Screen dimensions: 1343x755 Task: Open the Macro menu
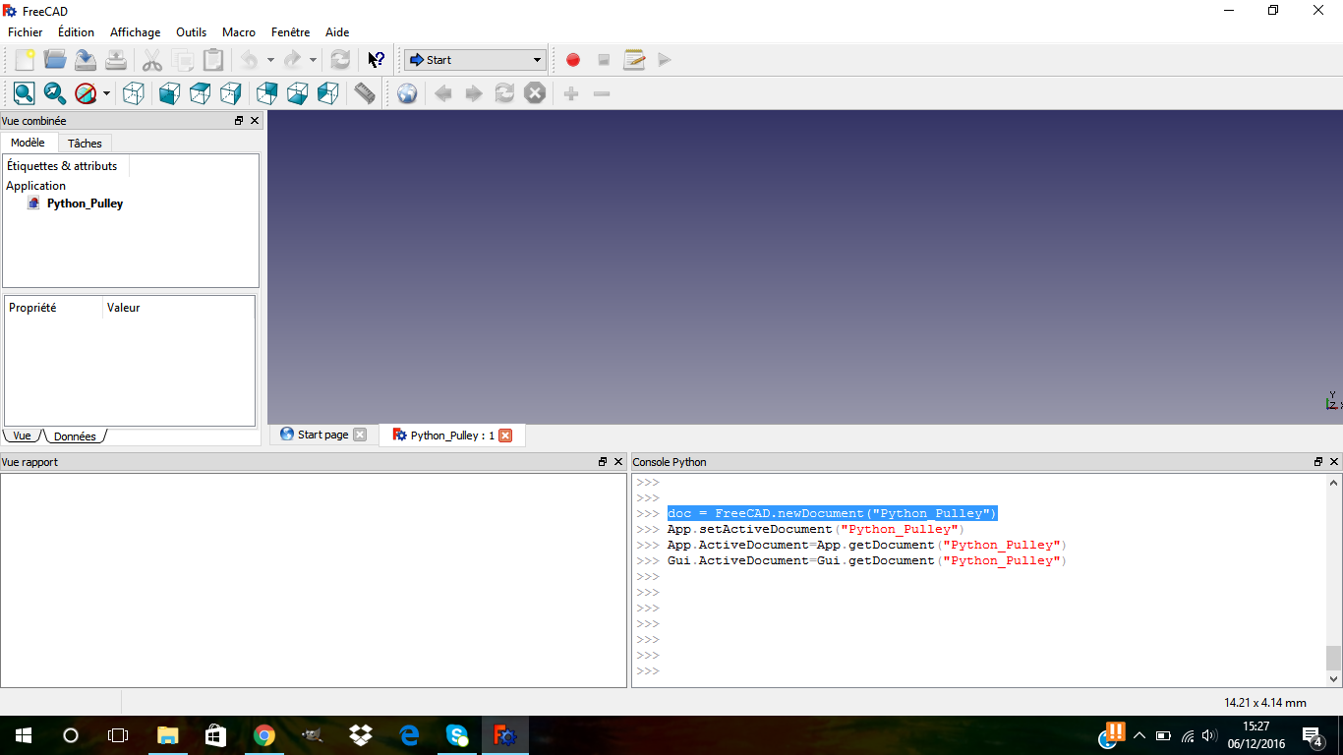[x=238, y=32]
